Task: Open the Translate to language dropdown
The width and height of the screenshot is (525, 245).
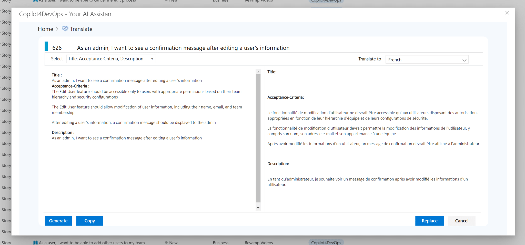Action: [x=427, y=59]
